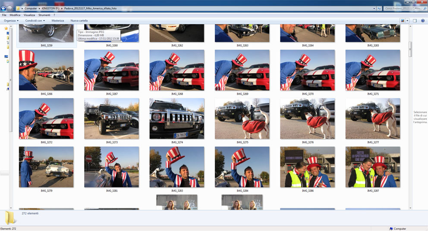This screenshot has height=231, width=428.
Task: Select thumbnail IMG_3271
Action: click(373, 70)
